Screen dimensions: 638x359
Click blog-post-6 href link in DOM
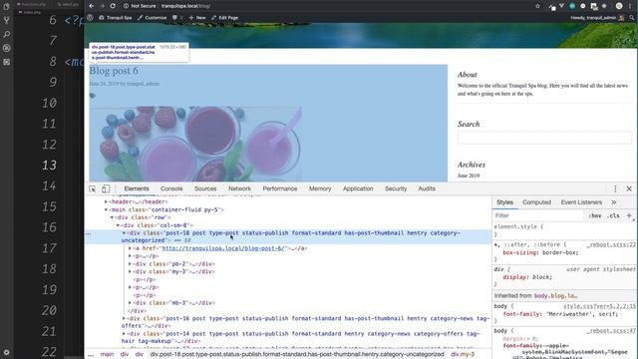(x=223, y=248)
